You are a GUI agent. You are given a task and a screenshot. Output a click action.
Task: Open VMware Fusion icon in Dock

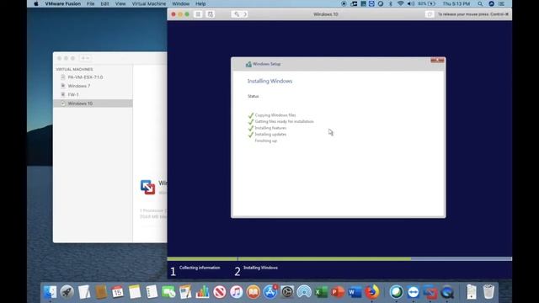coord(430,292)
